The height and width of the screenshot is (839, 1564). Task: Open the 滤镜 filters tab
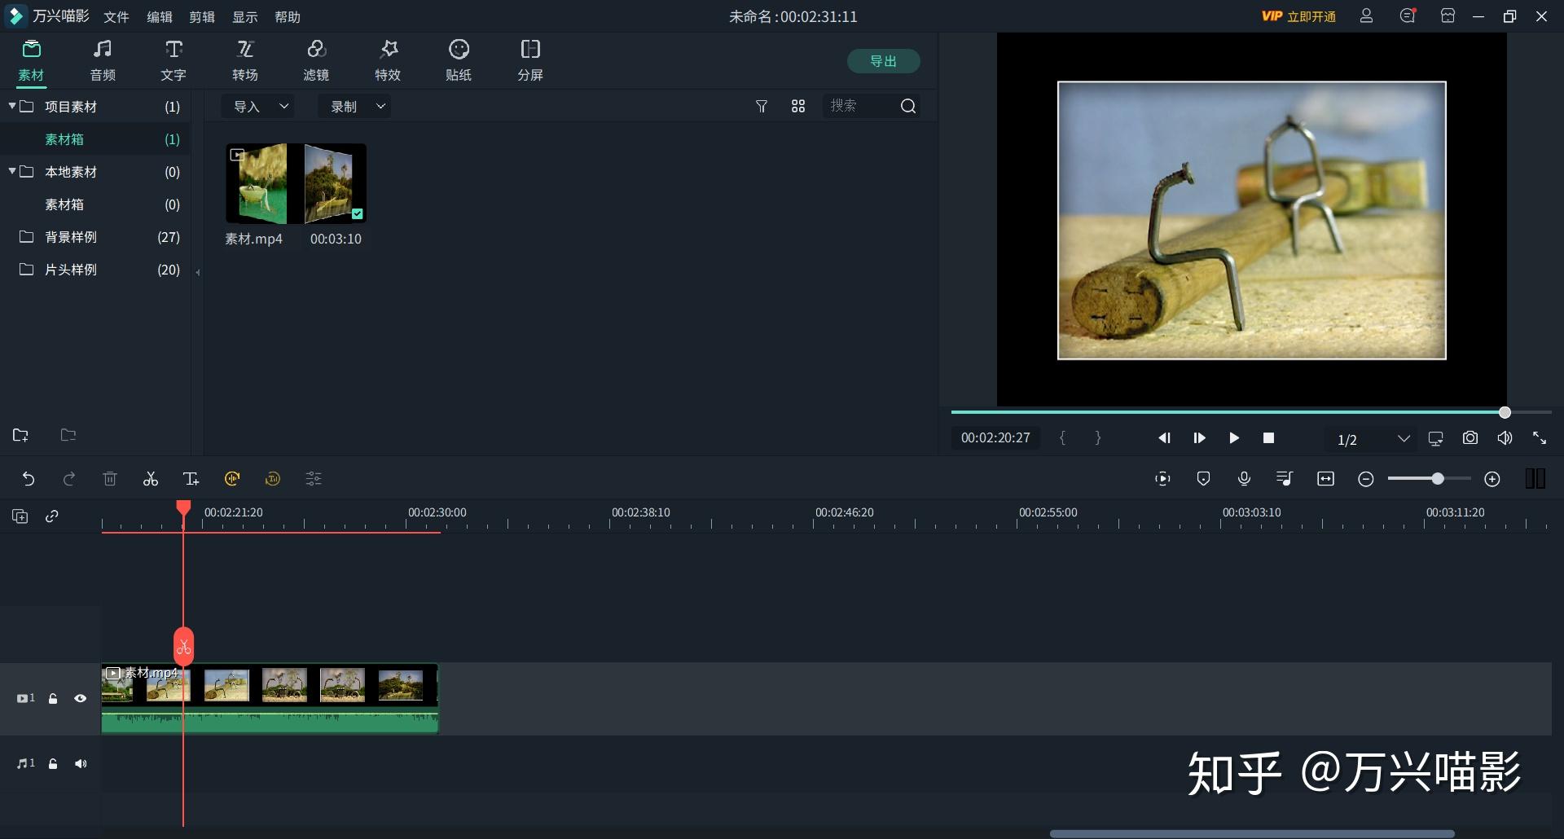[x=316, y=60]
